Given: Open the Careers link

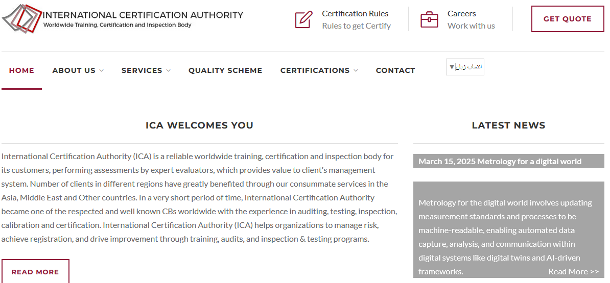Looking at the screenshot, I should tap(461, 13).
